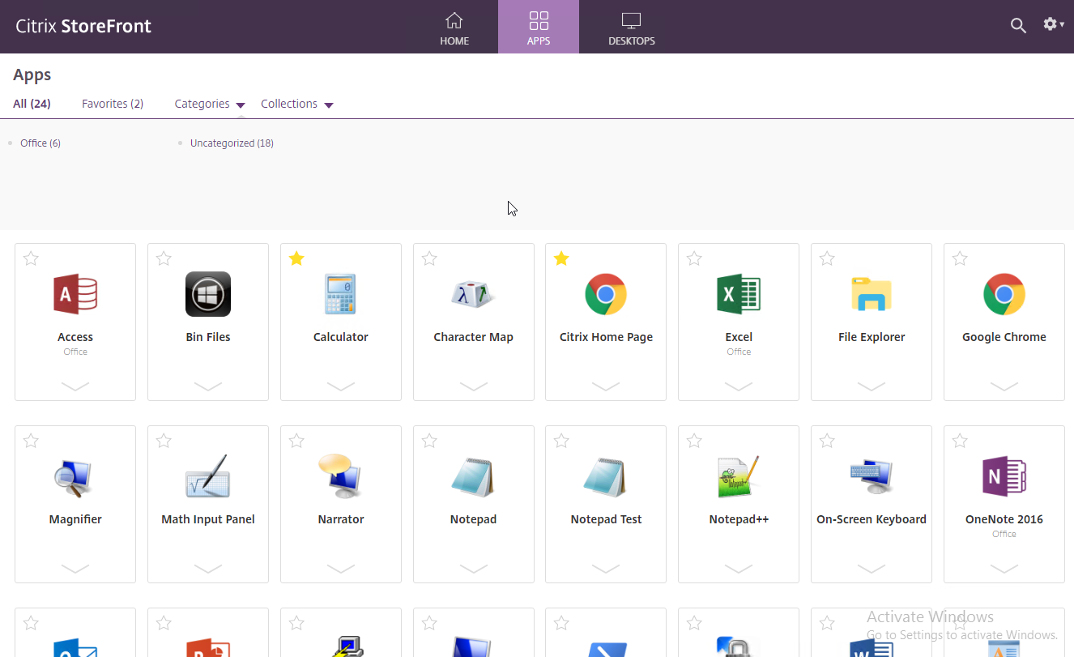
Task: Click the On-Screen Keyboard label
Action: tap(872, 519)
